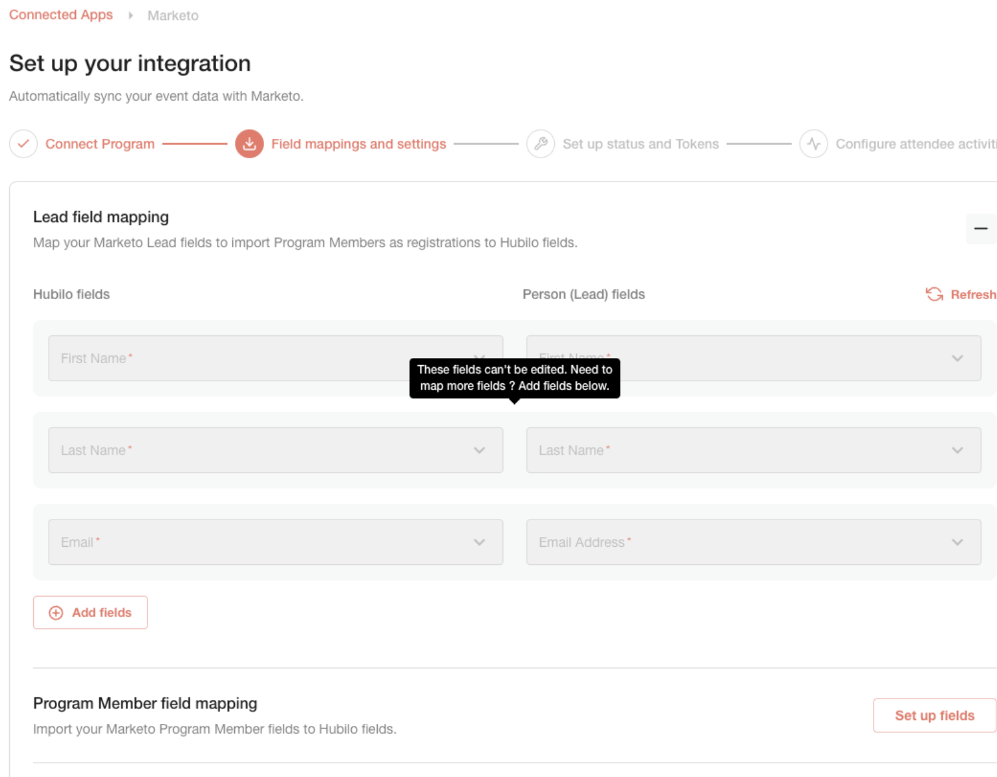Click the Connected Apps breadcrumb link
This screenshot has width=997, height=777.
61,15
